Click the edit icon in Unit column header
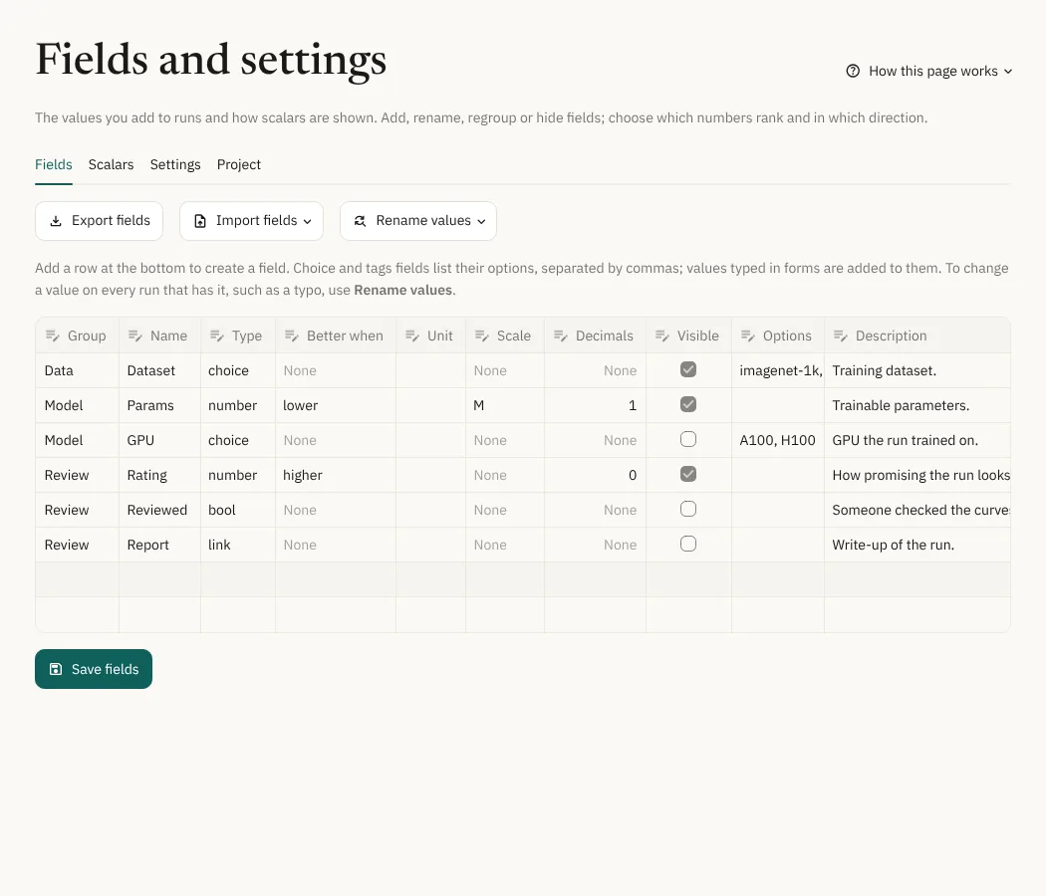 click(411, 336)
